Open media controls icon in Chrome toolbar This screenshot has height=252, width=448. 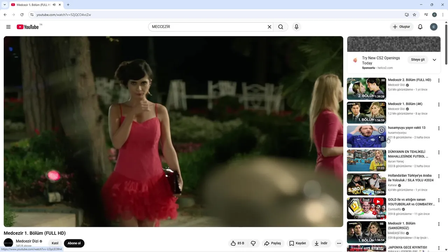[x=426, y=15]
